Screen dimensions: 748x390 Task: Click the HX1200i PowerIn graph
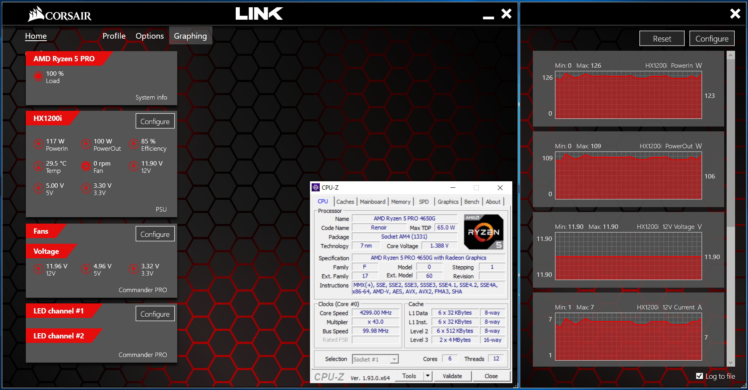(x=629, y=95)
